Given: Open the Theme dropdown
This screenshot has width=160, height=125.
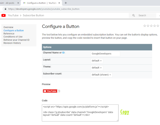Looking at the screenshot, I should pyautogui.click(x=97, y=68).
